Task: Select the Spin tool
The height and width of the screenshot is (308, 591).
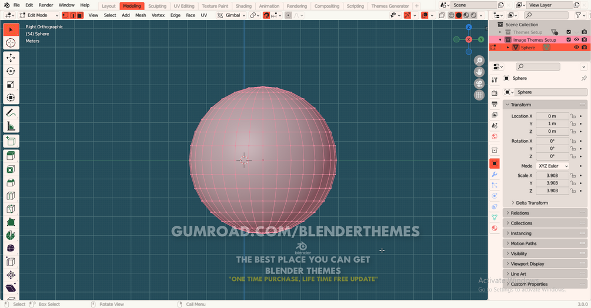Action: pos(11,235)
